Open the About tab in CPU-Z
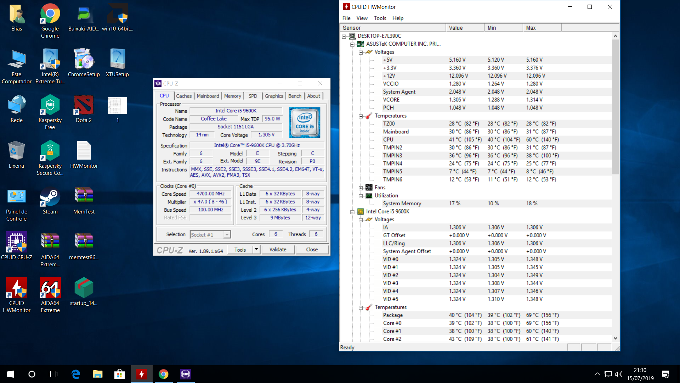Viewport: 680px width, 383px height. [314, 96]
